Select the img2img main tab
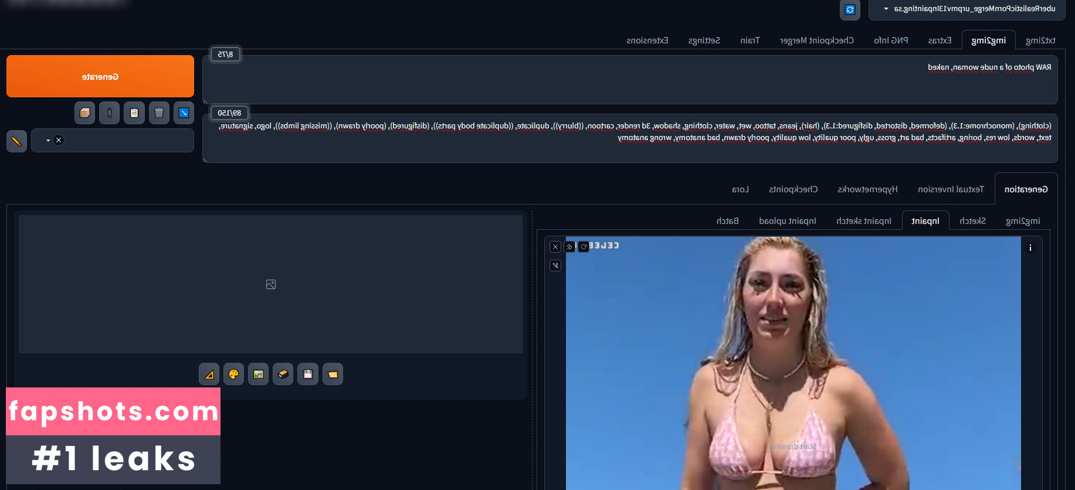Image resolution: width=1075 pixels, height=490 pixels. (988, 40)
